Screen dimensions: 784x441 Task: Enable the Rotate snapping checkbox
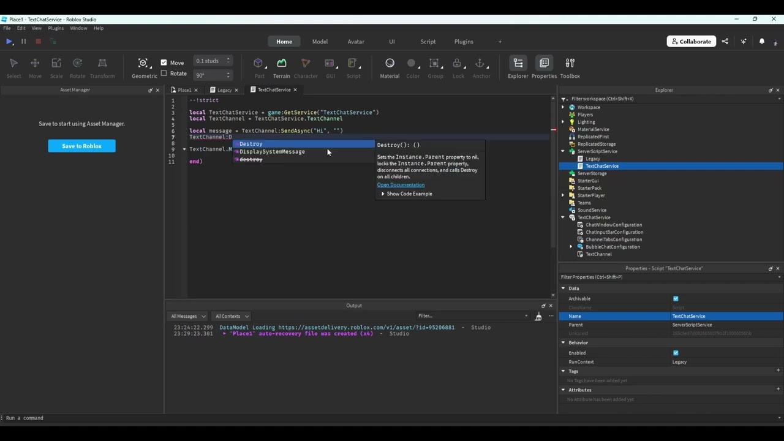164,73
